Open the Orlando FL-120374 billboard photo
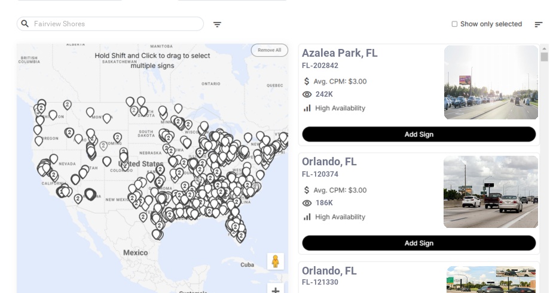This screenshot has height=293, width=550. 491,192
